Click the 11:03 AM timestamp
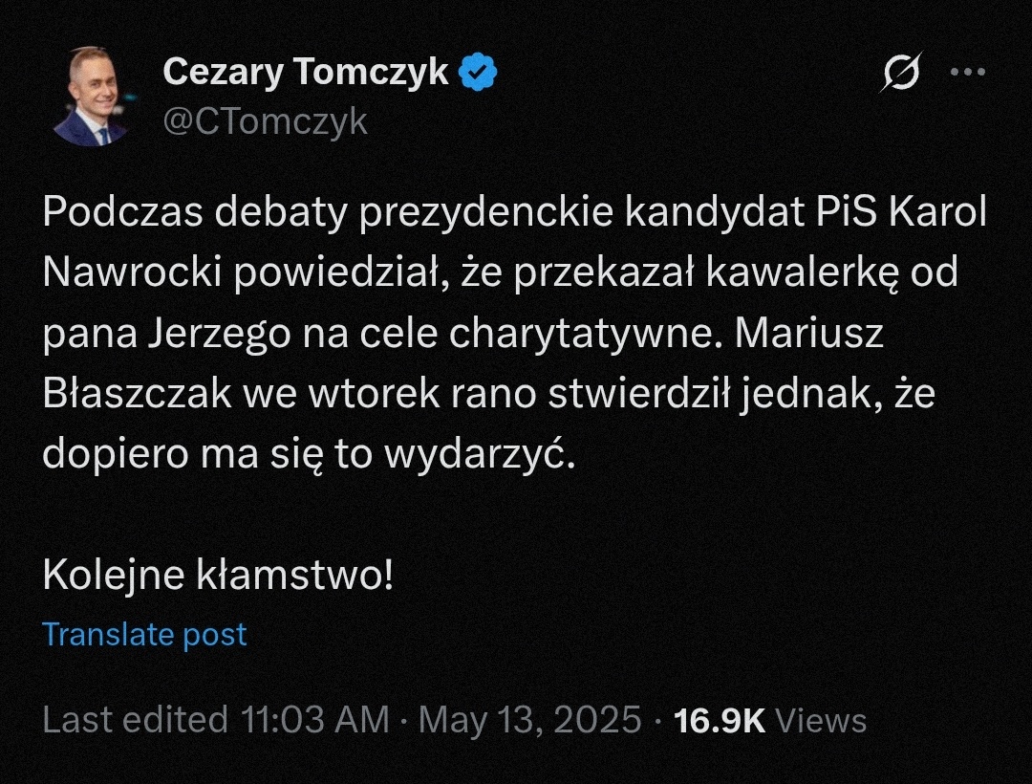This screenshot has height=784, width=1032. click(x=317, y=720)
